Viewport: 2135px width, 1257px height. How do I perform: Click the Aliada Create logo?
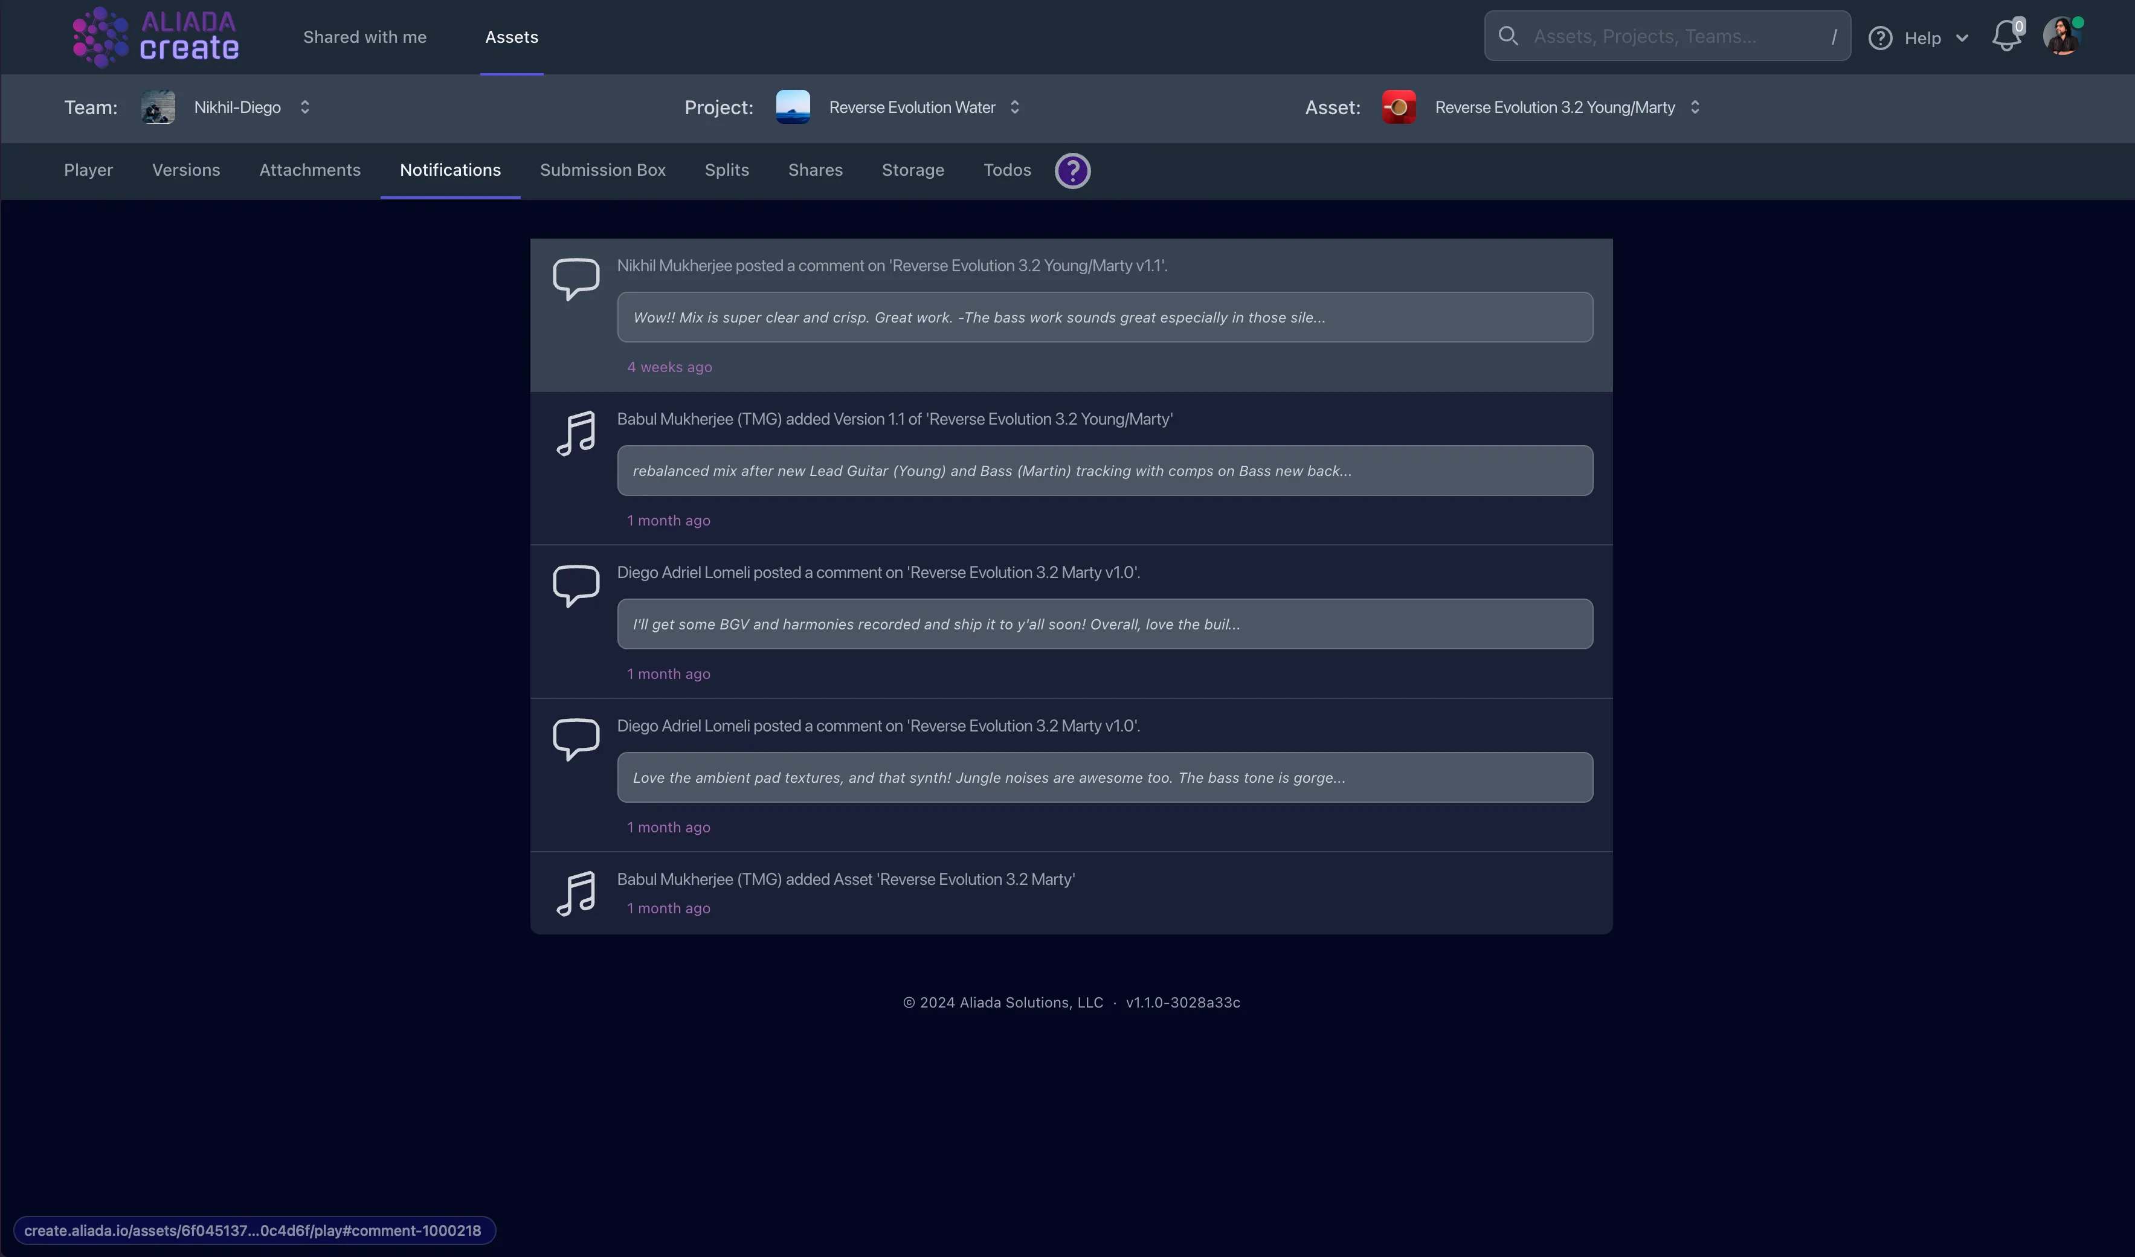(156, 36)
